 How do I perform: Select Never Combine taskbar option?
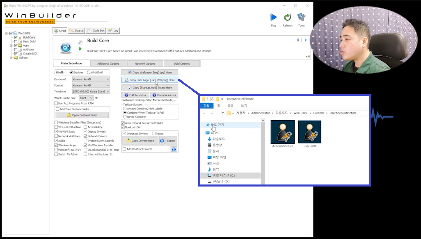[x=125, y=117]
